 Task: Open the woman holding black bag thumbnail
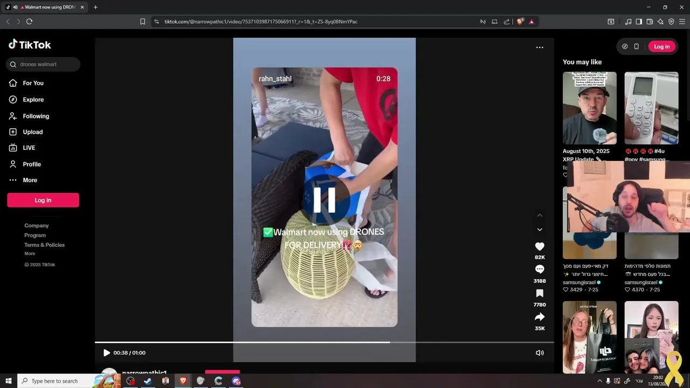click(x=590, y=337)
